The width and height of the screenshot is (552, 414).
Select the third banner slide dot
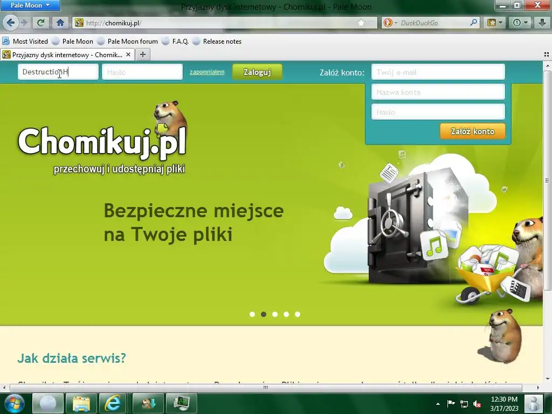[275, 314]
